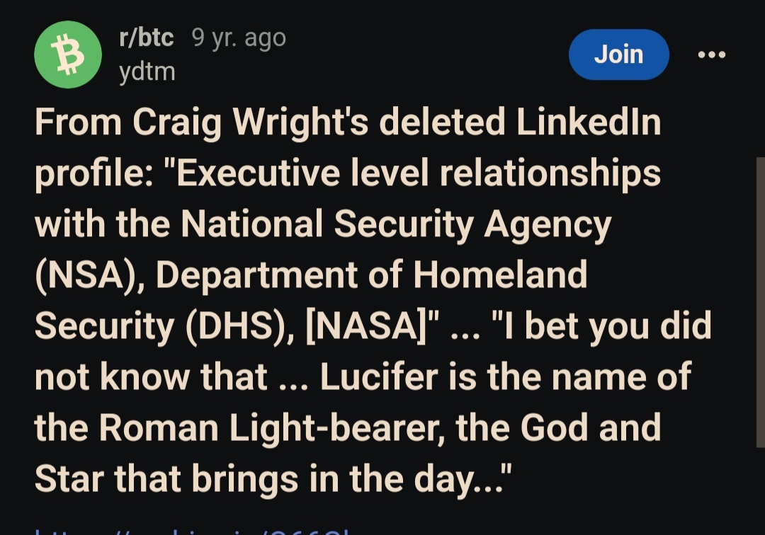Click the vertical scrollbar on the right edge
This screenshot has height=535, width=765.
(760, 302)
